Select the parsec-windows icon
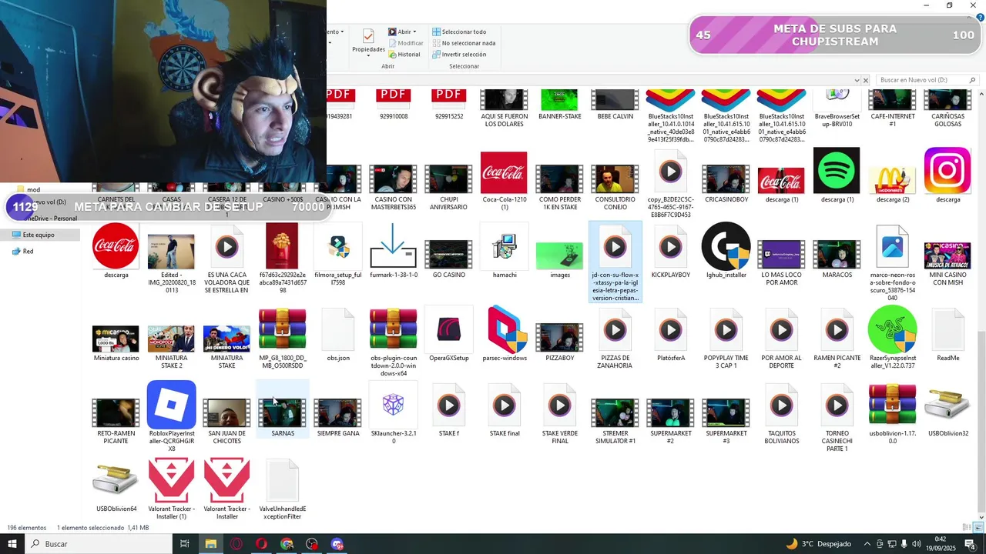Viewport: 986px width, 554px height. click(x=506, y=329)
